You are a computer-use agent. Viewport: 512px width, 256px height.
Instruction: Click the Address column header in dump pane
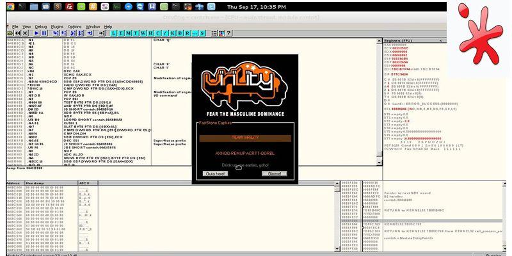pos(15,183)
